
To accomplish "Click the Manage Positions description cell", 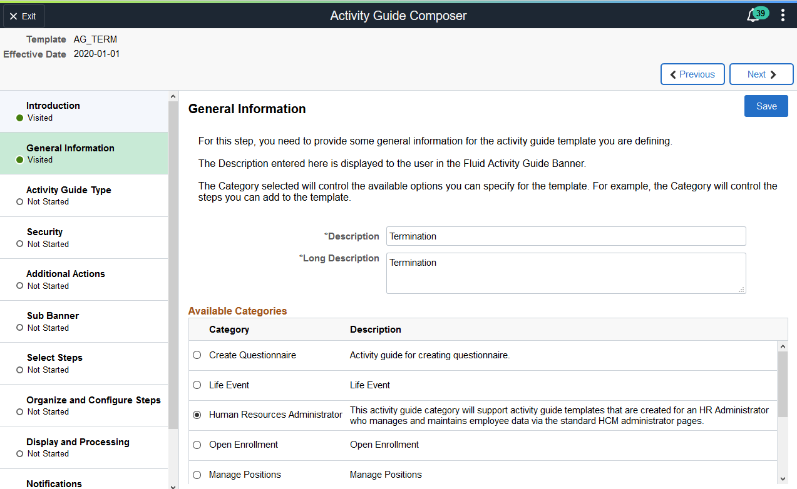I will pyautogui.click(x=386, y=475).
